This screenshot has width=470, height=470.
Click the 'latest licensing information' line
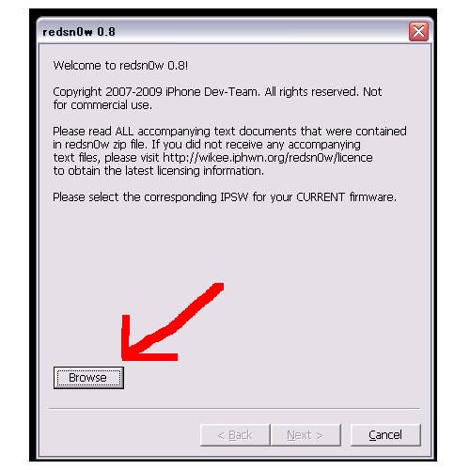pyautogui.click(x=158, y=171)
